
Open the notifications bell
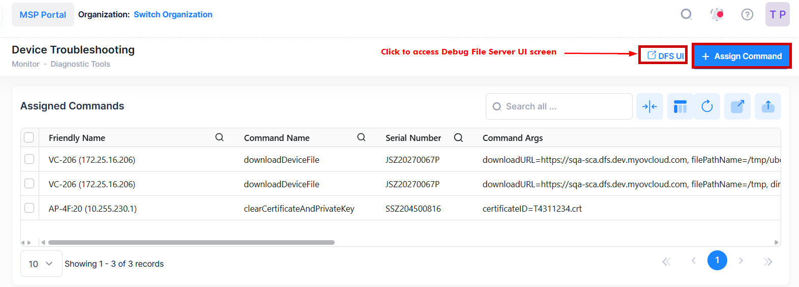click(717, 14)
